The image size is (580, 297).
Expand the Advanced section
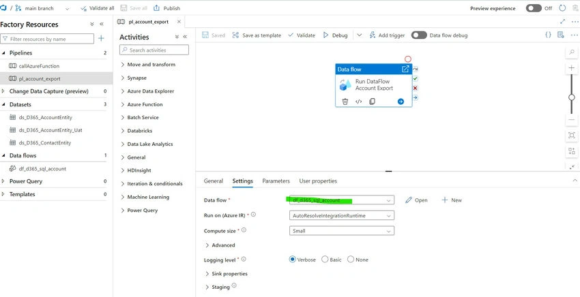[220, 245]
